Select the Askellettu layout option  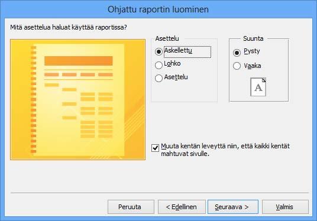[x=158, y=51]
